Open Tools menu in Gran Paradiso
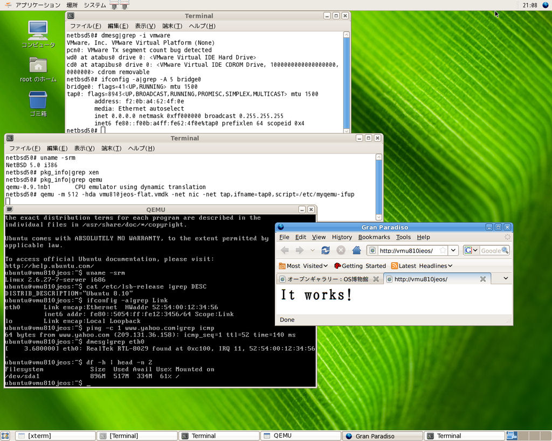 pos(403,237)
